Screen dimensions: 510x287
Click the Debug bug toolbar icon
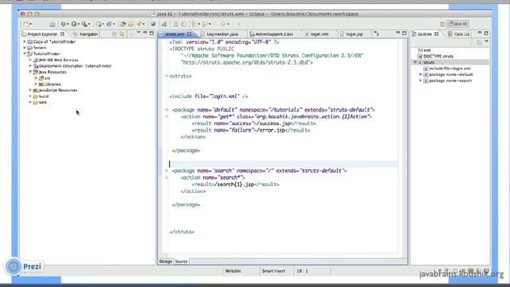coord(64,24)
